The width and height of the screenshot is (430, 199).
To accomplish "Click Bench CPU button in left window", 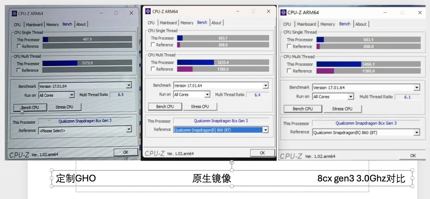I will 30,107.
